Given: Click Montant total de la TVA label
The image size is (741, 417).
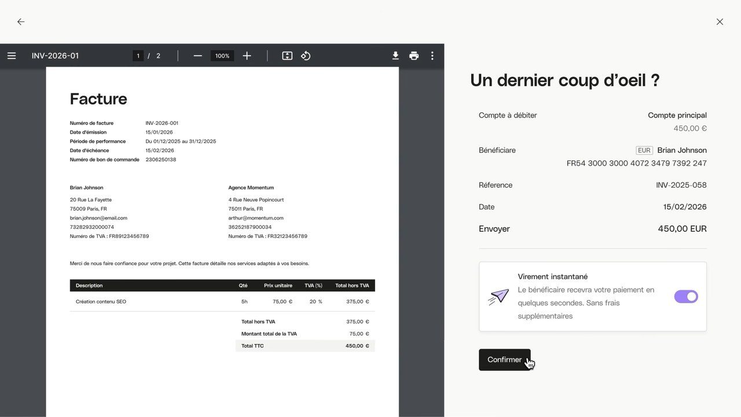Looking at the screenshot, I should click(269, 334).
